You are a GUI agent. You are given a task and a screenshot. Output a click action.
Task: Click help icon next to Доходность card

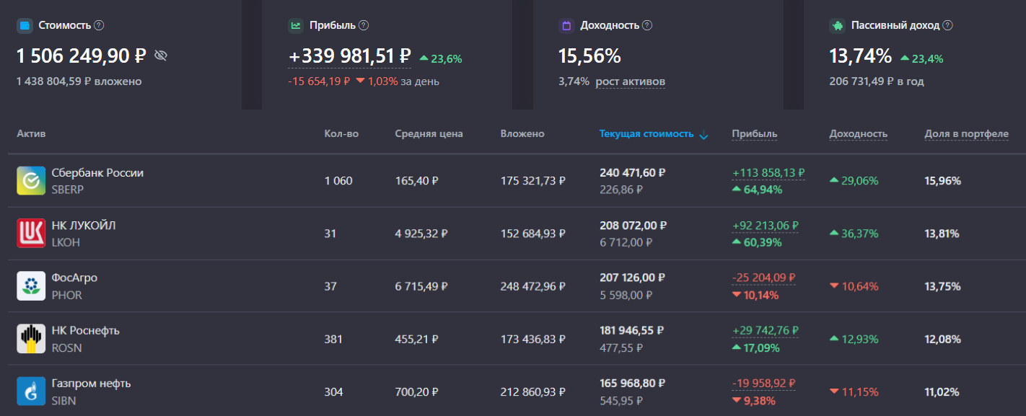pos(647,25)
